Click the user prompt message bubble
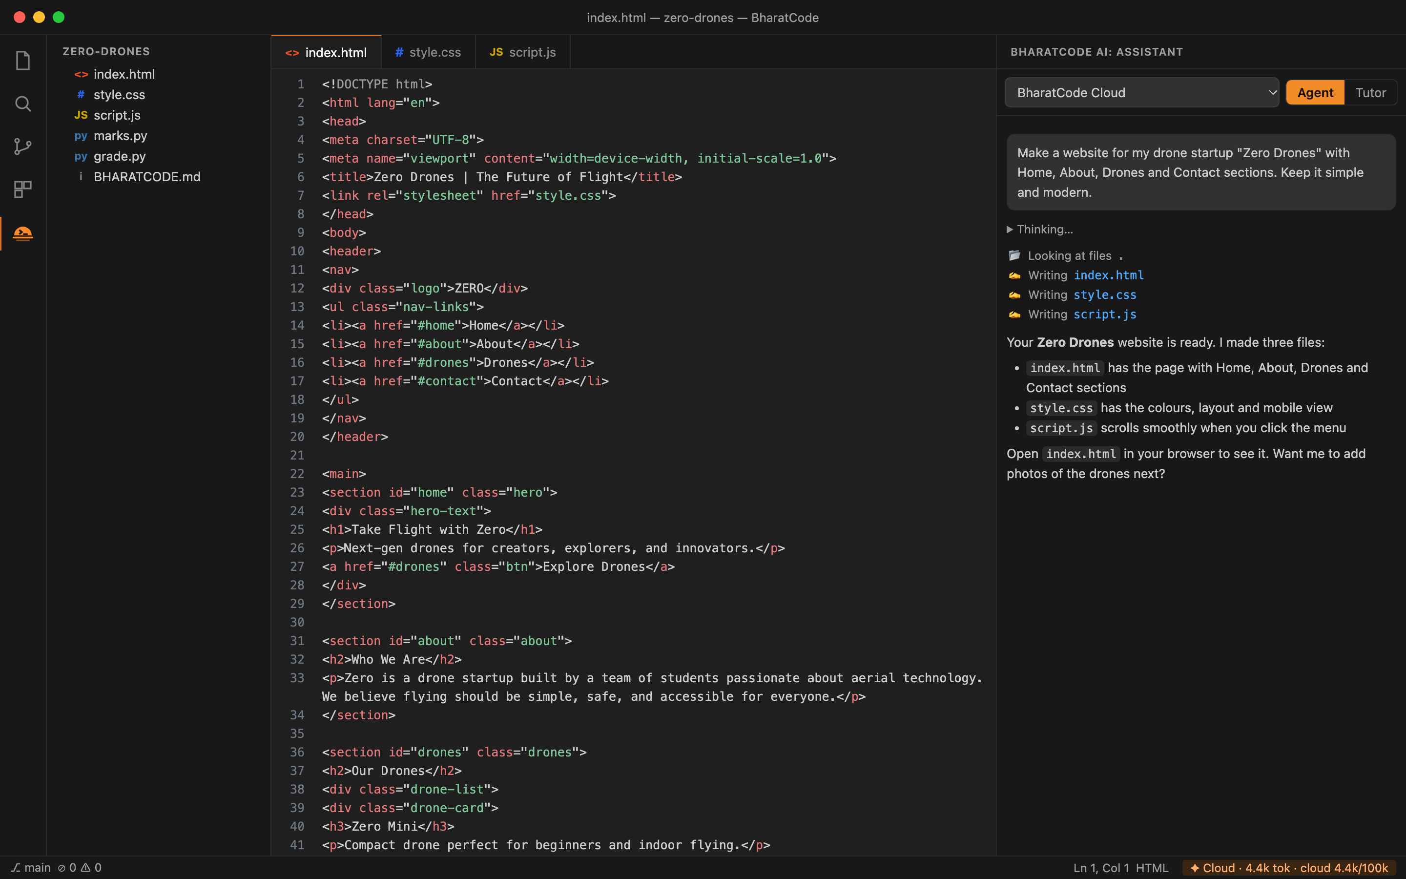Image resolution: width=1406 pixels, height=879 pixels. click(1200, 172)
